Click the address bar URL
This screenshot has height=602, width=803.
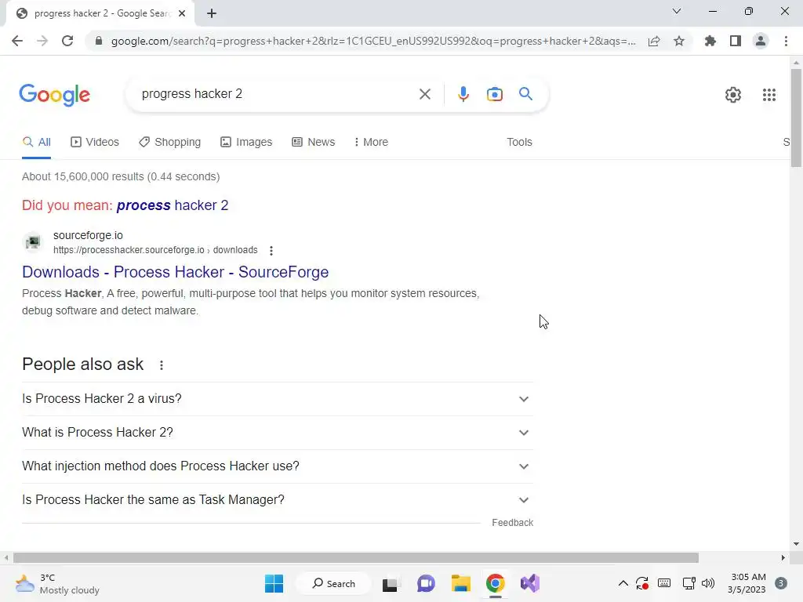tap(373, 41)
